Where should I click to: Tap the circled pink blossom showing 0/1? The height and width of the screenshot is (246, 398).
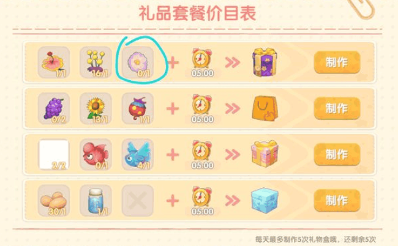[x=138, y=62]
